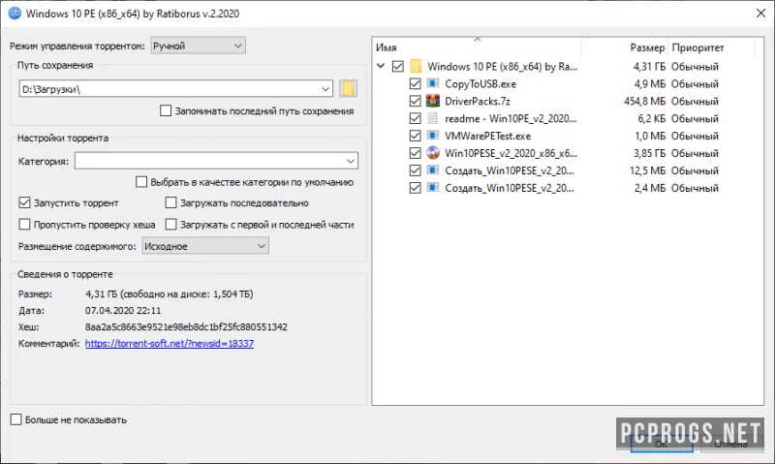Select the VMWarePETest.exe row
775x464 pixels.
coord(569,136)
